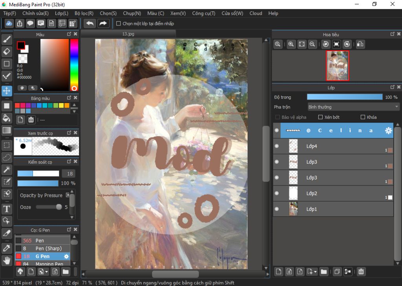Select the Move tool

pos(7,91)
